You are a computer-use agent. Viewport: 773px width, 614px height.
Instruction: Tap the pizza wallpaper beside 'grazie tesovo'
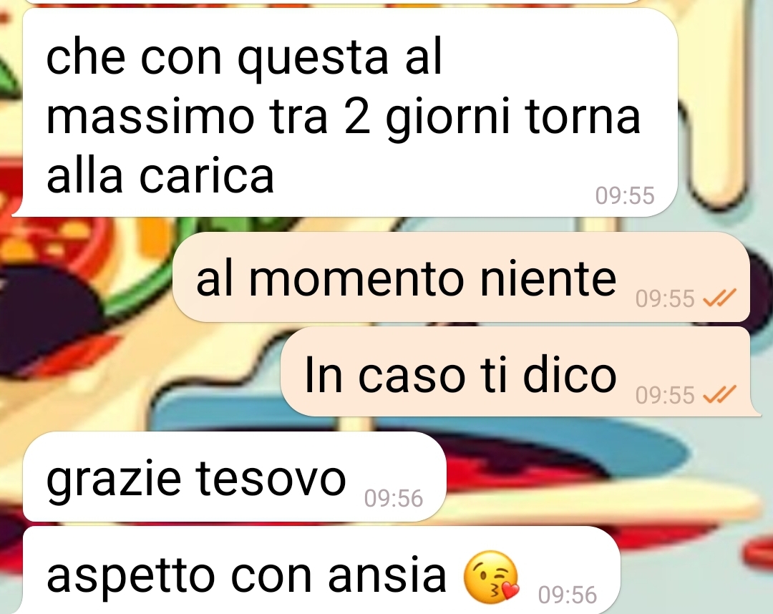592,473
